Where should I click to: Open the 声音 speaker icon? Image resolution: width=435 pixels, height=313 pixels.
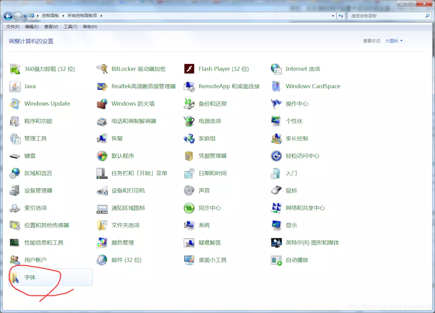pyautogui.click(x=189, y=190)
